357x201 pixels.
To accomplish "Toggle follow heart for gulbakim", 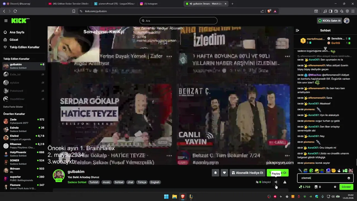I will point(224,173).
